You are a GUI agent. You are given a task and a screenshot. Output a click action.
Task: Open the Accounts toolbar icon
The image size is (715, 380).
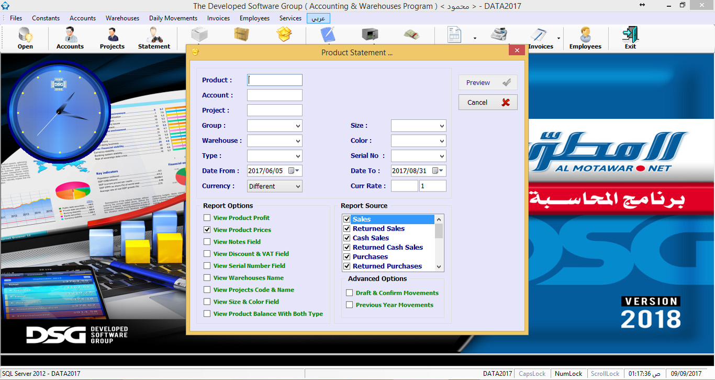coord(70,38)
